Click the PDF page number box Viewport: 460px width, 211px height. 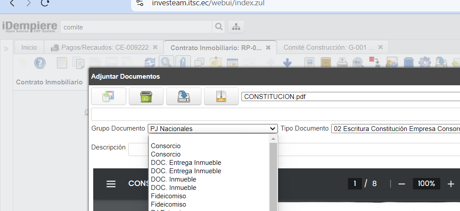click(x=354, y=184)
